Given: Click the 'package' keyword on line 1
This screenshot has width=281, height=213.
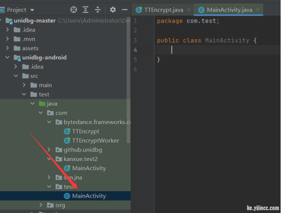Looking at the screenshot, I should click(170, 21).
